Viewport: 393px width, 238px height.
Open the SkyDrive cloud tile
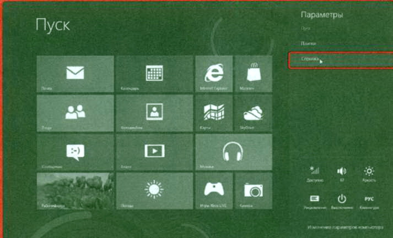tap(254, 113)
